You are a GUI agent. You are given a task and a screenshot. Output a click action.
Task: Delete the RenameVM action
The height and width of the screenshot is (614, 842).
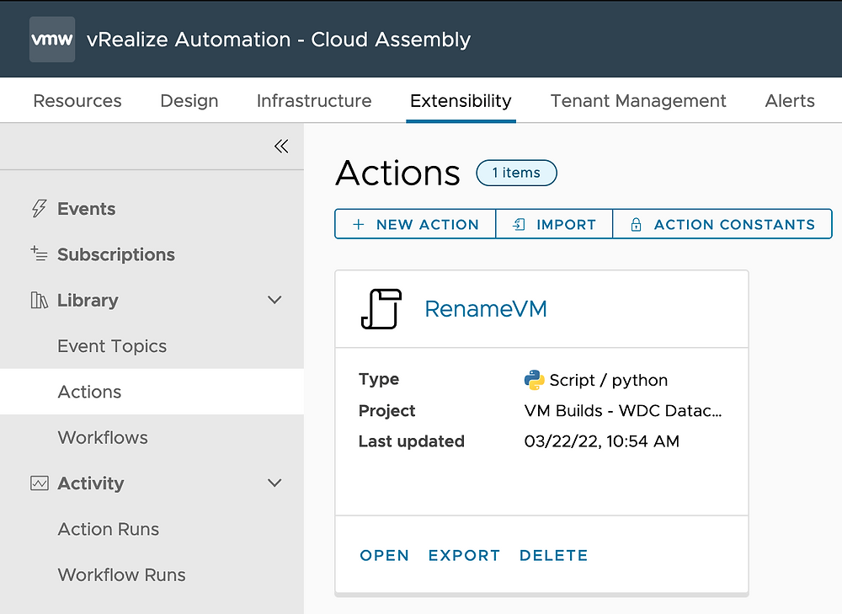click(553, 555)
